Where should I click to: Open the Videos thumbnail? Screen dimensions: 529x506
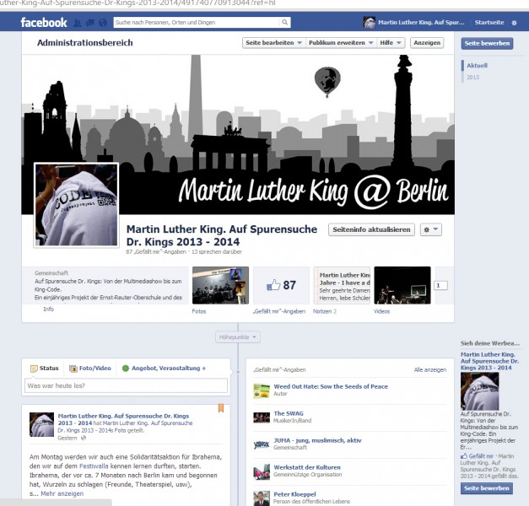[402, 285]
